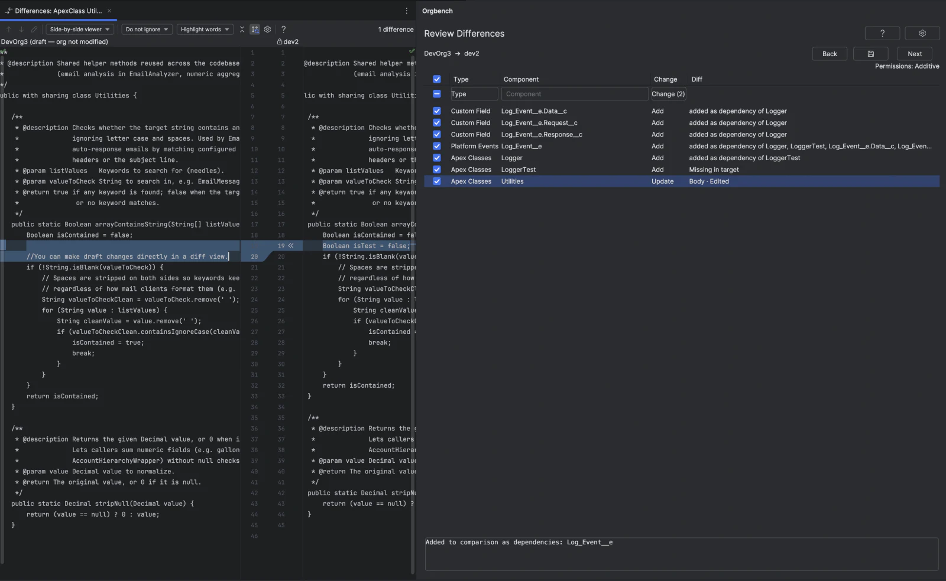The height and width of the screenshot is (581, 946).
Task: Select the Log_Event__e.Request__c component cell
Action: (x=539, y=123)
